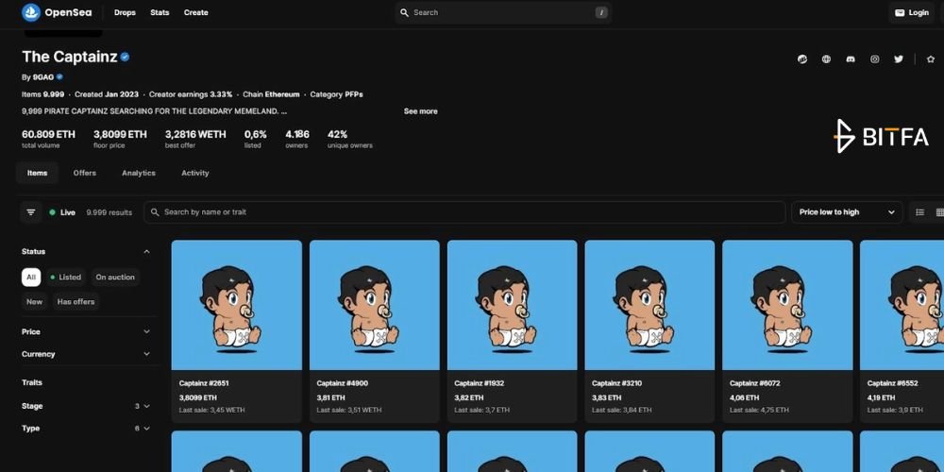
Task: Switch to the Offers tab
Action: tap(84, 173)
